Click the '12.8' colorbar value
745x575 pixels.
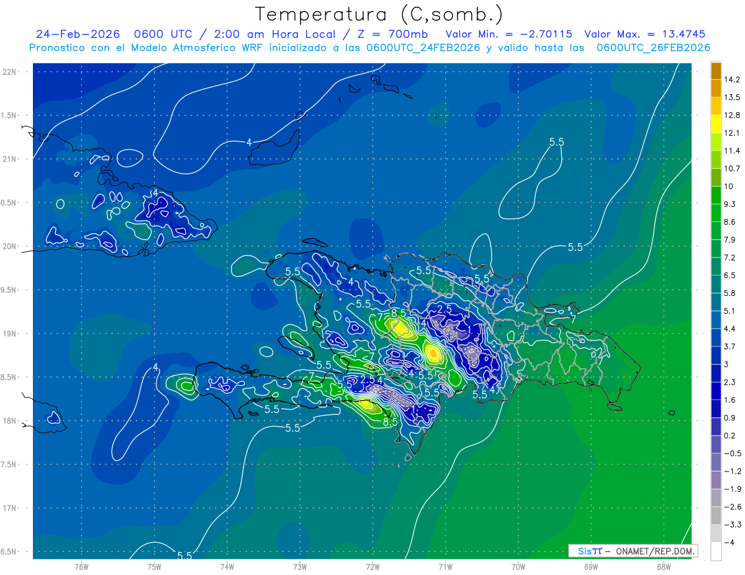732,115
